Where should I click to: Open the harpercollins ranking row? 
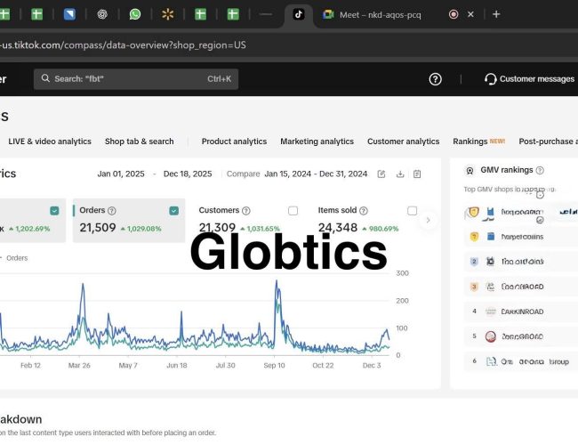(x=521, y=237)
